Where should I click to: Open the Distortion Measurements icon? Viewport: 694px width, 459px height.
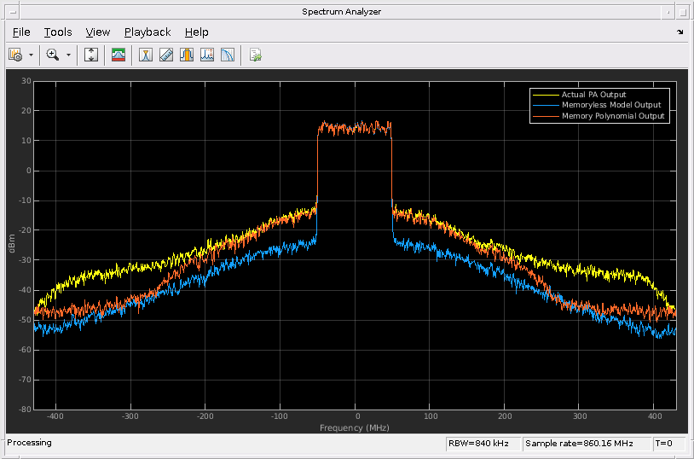[x=207, y=55]
